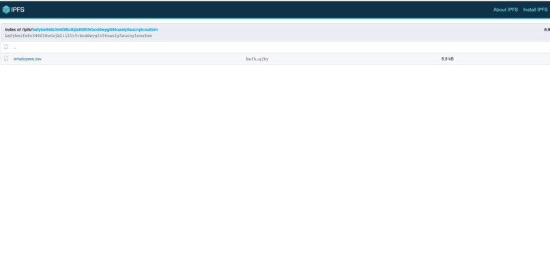The image size is (550, 279).
Task: Open the blue bafybeifs6c544 directory hash link
Action: point(95,30)
